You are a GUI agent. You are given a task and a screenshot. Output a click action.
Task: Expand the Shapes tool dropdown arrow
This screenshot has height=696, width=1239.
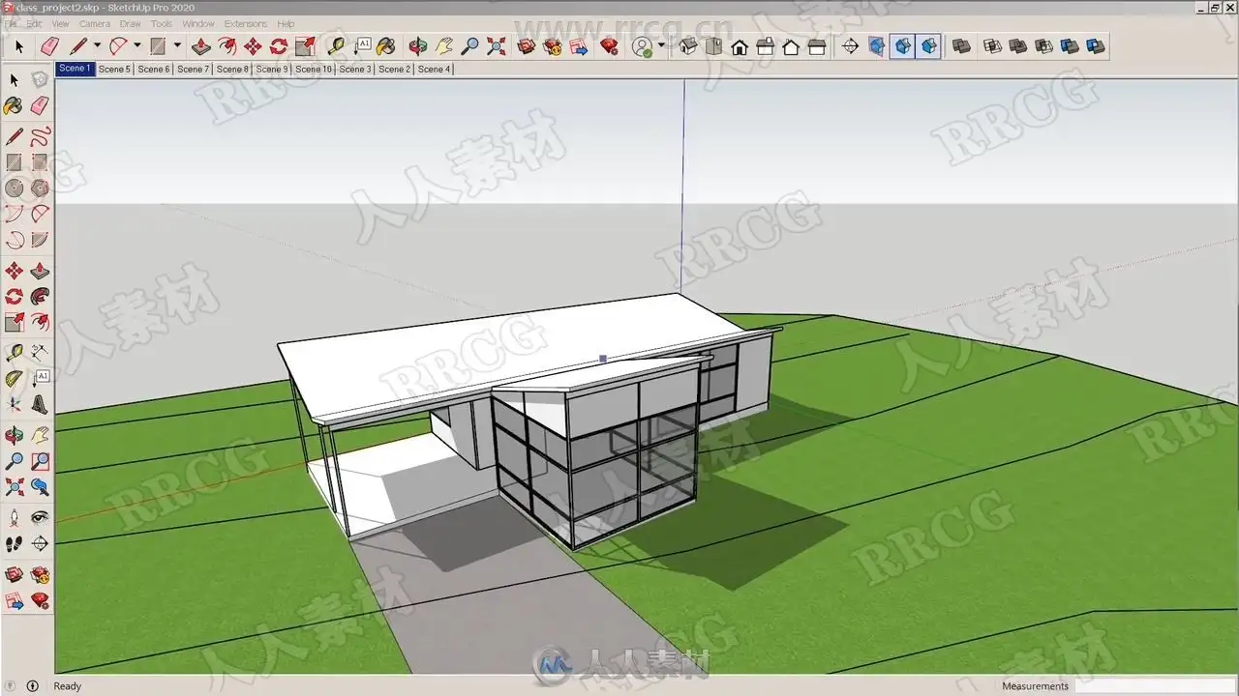pyautogui.click(x=177, y=46)
